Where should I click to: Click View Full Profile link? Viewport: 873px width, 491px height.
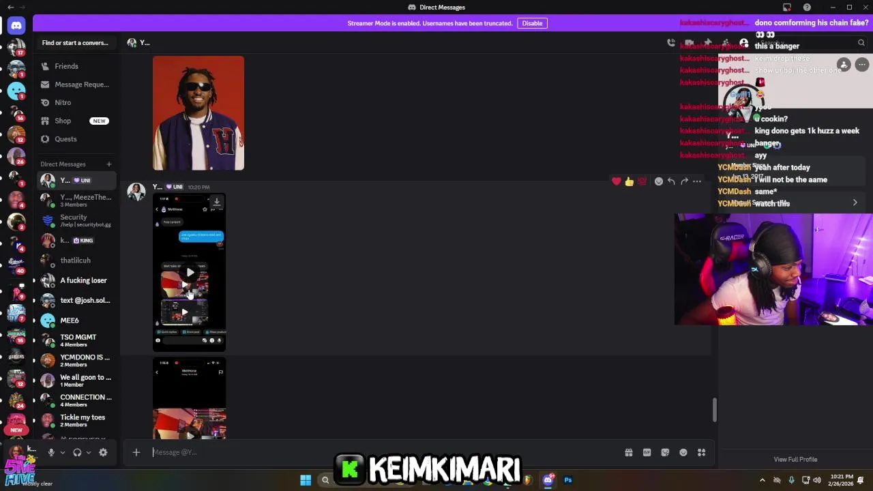(795, 460)
